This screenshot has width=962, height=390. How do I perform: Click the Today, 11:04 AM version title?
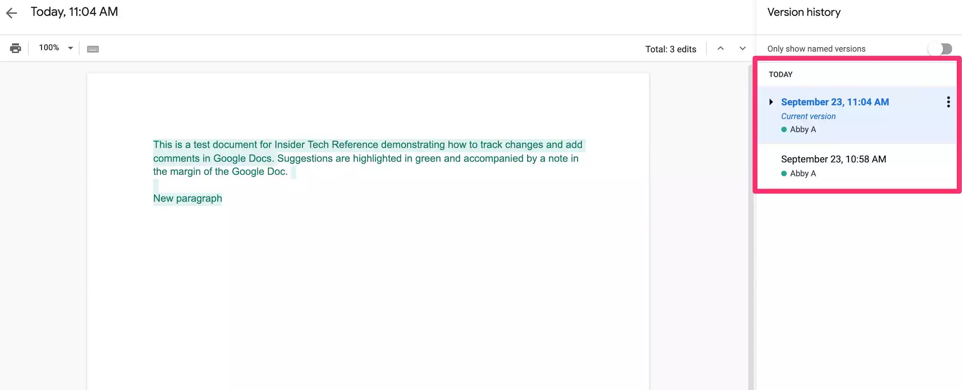pos(74,12)
